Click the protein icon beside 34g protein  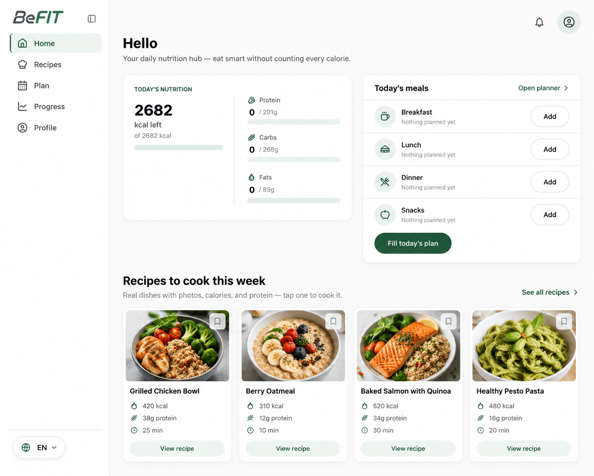365,418
